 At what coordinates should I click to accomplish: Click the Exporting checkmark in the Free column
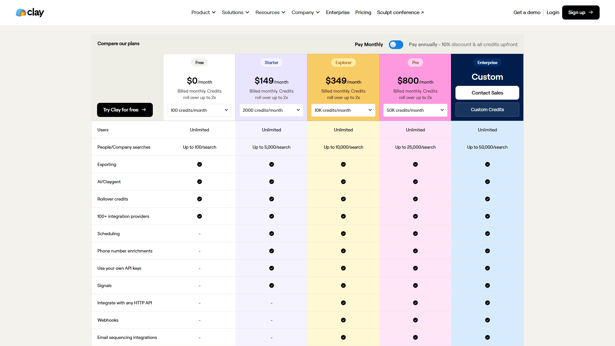pos(199,164)
